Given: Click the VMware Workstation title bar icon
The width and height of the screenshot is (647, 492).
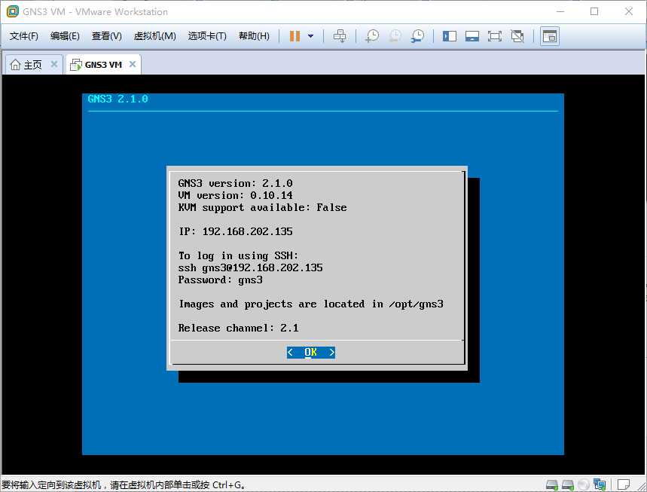Looking at the screenshot, I should 12,11.
